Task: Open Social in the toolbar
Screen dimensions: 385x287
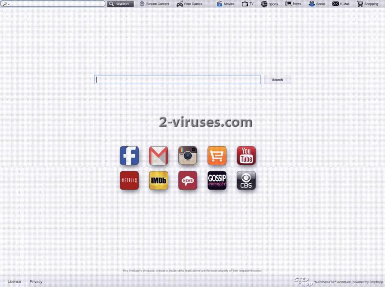Action: coord(317,4)
